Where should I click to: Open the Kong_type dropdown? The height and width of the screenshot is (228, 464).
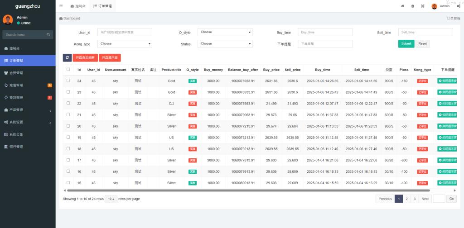click(x=125, y=44)
